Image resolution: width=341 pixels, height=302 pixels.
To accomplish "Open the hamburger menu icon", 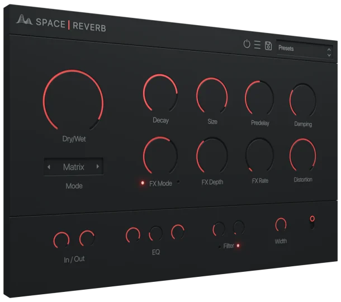I will point(257,45).
